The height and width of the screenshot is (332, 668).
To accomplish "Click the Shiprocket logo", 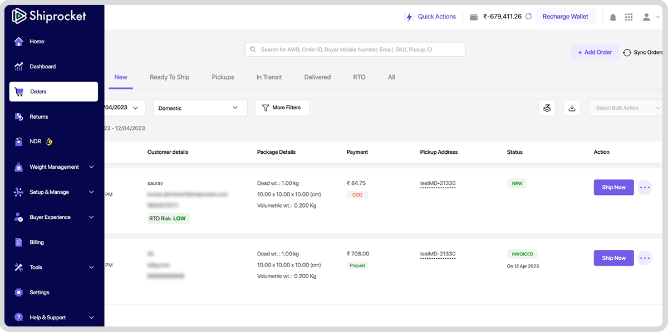I will 49,16.
